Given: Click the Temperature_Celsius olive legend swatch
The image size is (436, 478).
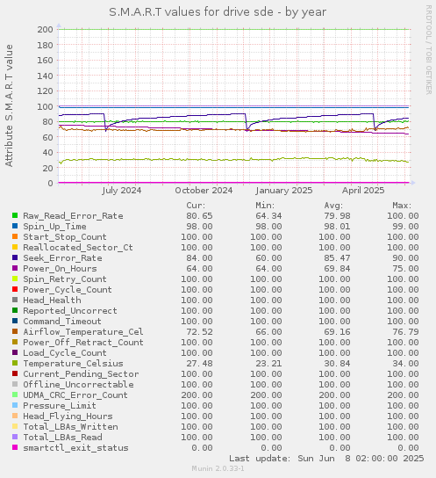Looking at the screenshot, I should [15, 363].
